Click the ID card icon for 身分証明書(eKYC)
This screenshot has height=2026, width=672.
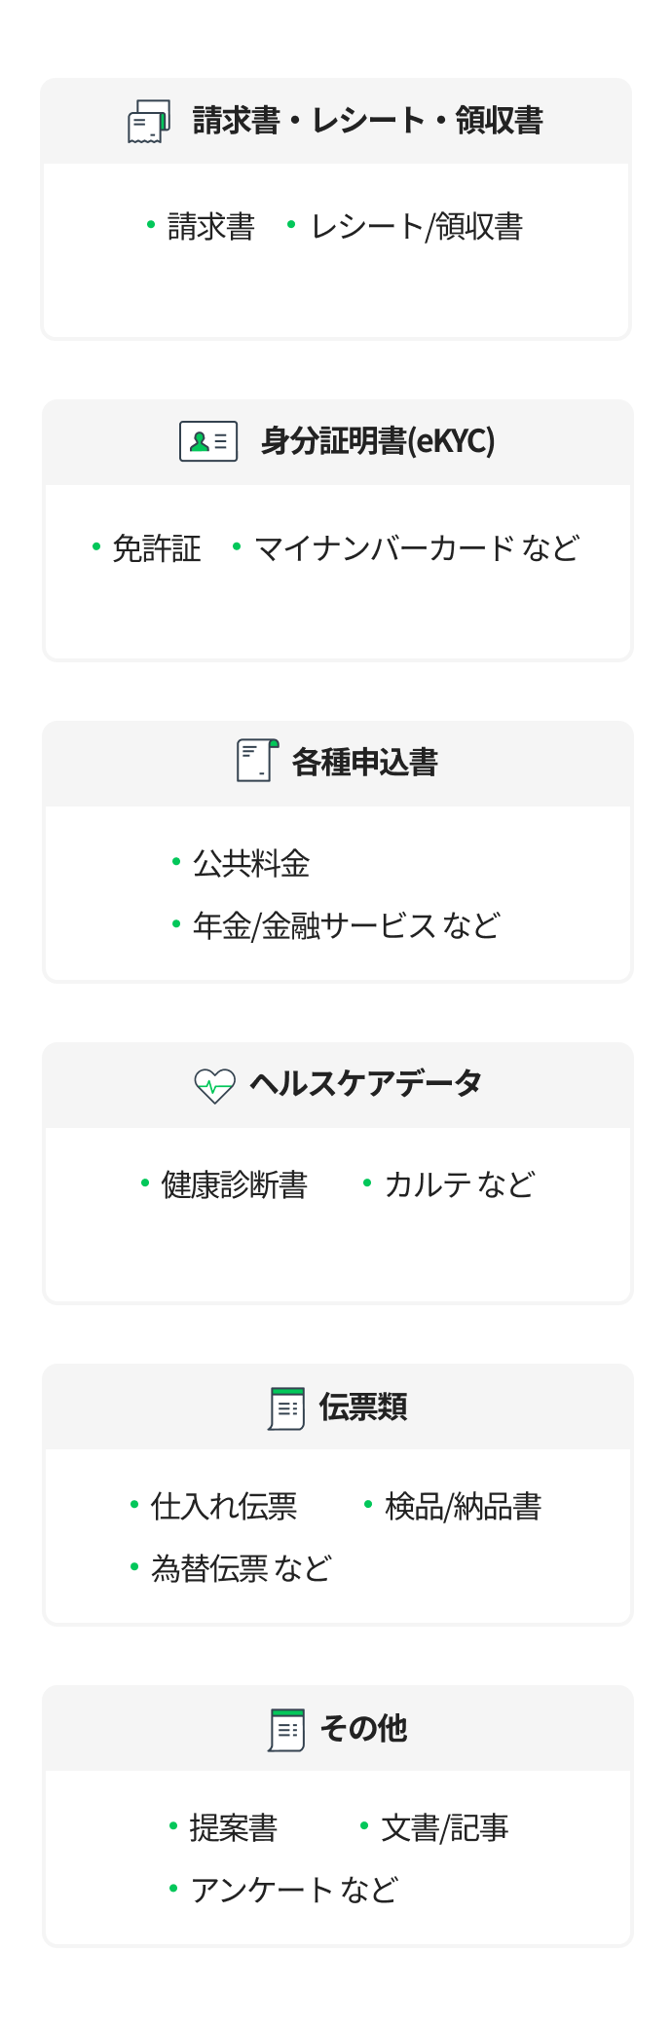(208, 441)
